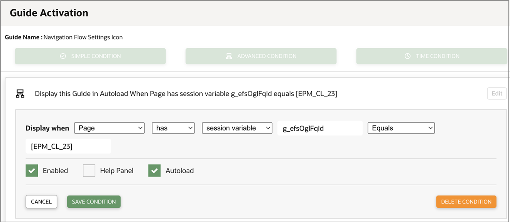
Task: Click the Edit button for the condition
Action: pyautogui.click(x=496, y=93)
